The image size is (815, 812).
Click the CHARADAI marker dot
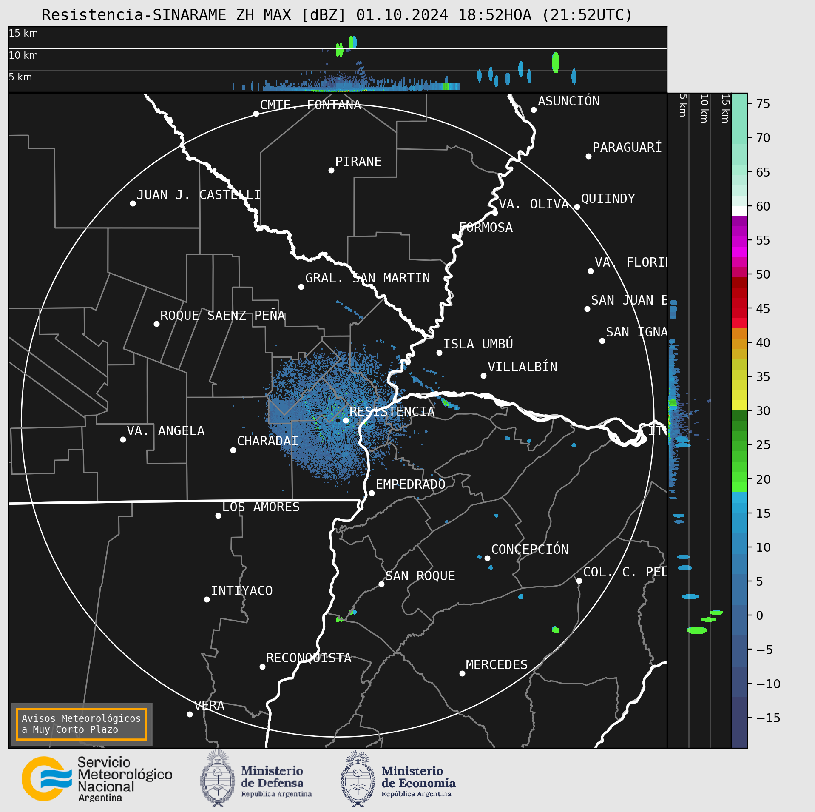click(x=233, y=450)
